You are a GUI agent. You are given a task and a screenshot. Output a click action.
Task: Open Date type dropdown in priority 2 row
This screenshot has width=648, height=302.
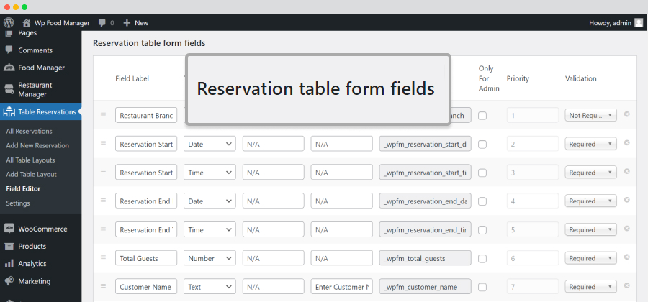click(x=210, y=144)
